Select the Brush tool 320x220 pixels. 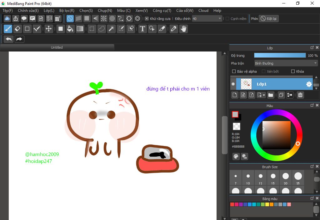click(8, 29)
